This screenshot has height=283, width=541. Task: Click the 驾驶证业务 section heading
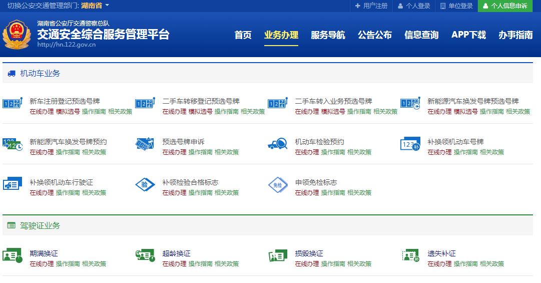tap(40, 226)
